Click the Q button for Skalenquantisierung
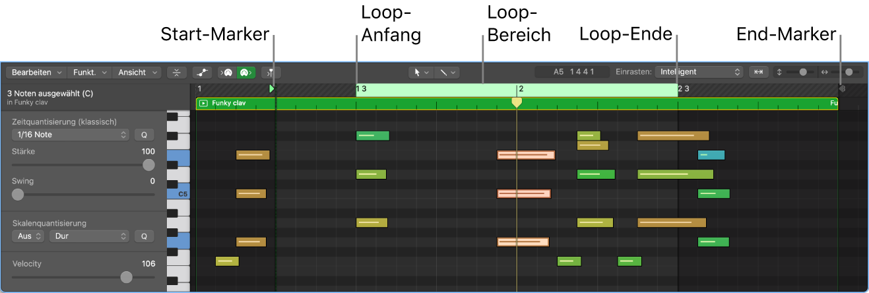 click(145, 236)
